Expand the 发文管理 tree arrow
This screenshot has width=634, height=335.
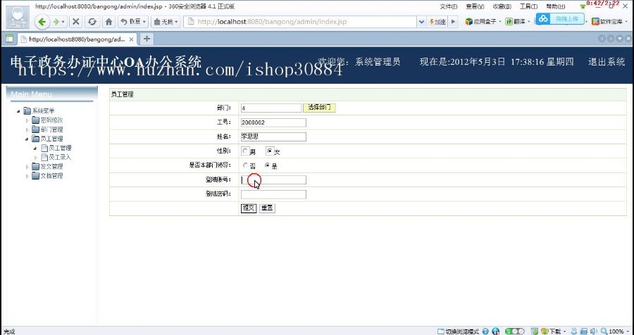[27, 167]
